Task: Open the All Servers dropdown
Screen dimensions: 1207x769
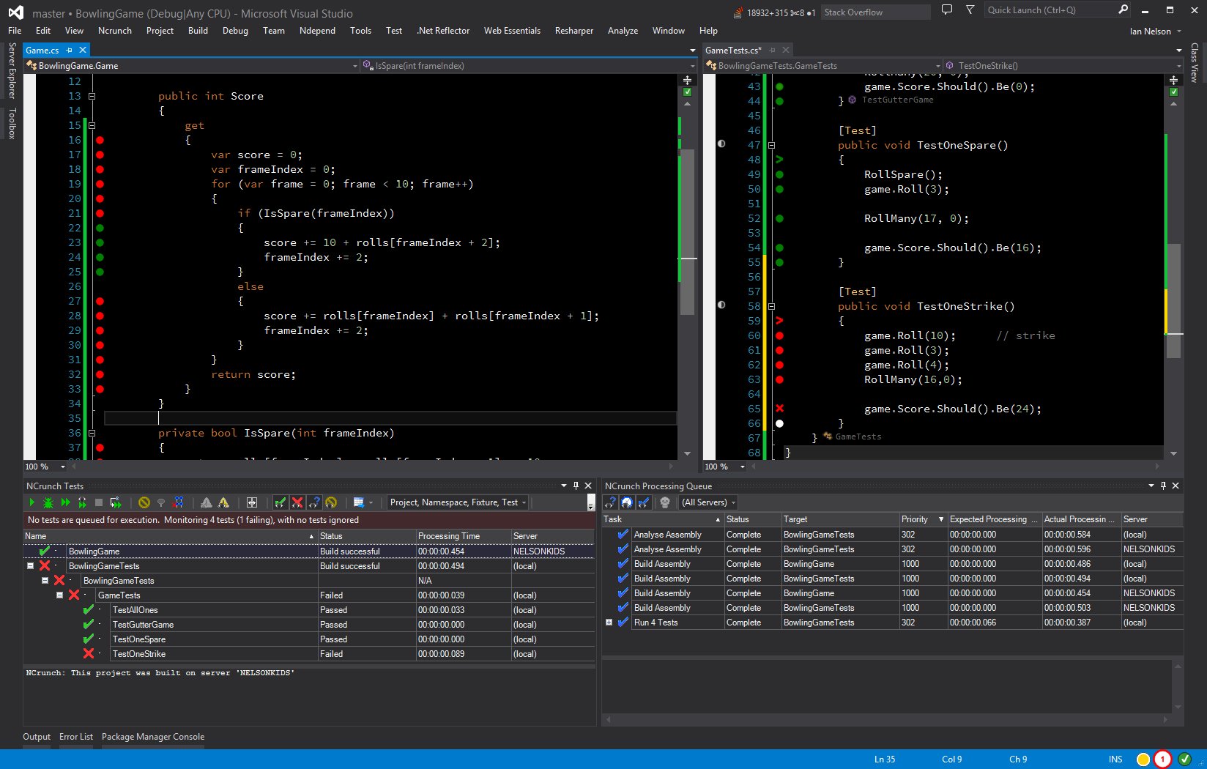Action: [708, 502]
